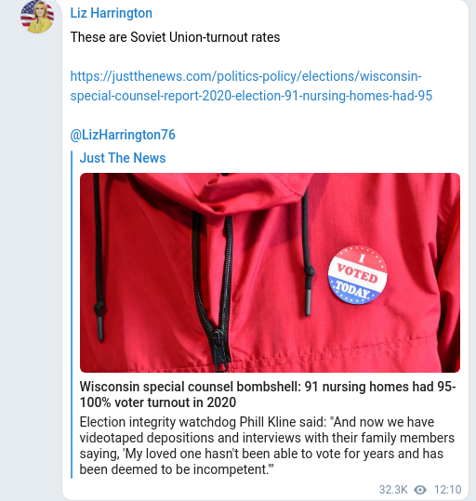Click the Just The News site title

(123, 158)
